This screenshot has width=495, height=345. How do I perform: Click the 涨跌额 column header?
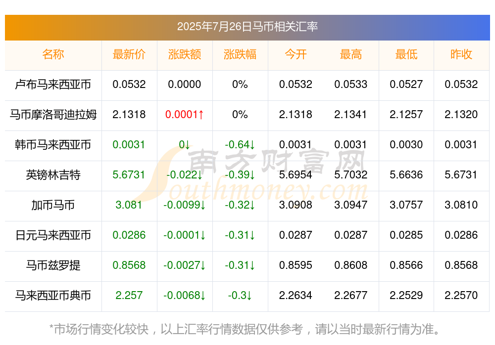coord(184,54)
